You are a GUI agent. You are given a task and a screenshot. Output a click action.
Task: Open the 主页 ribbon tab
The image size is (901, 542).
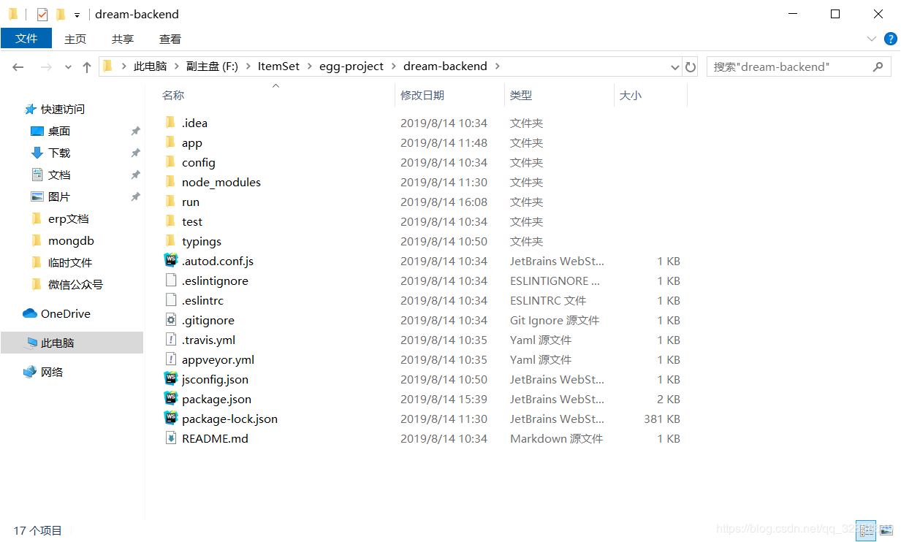click(75, 39)
